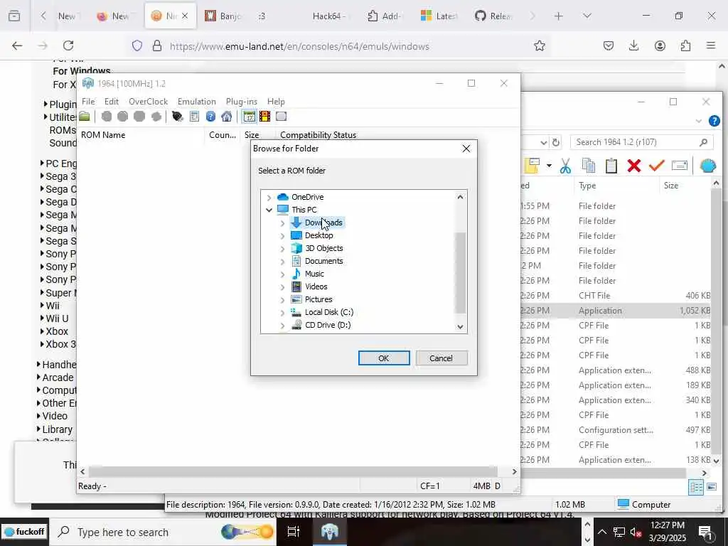Image resolution: width=728 pixels, height=546 pixels.
Task: Go back in Firefox navigation
Action: [x=17, y=45]
